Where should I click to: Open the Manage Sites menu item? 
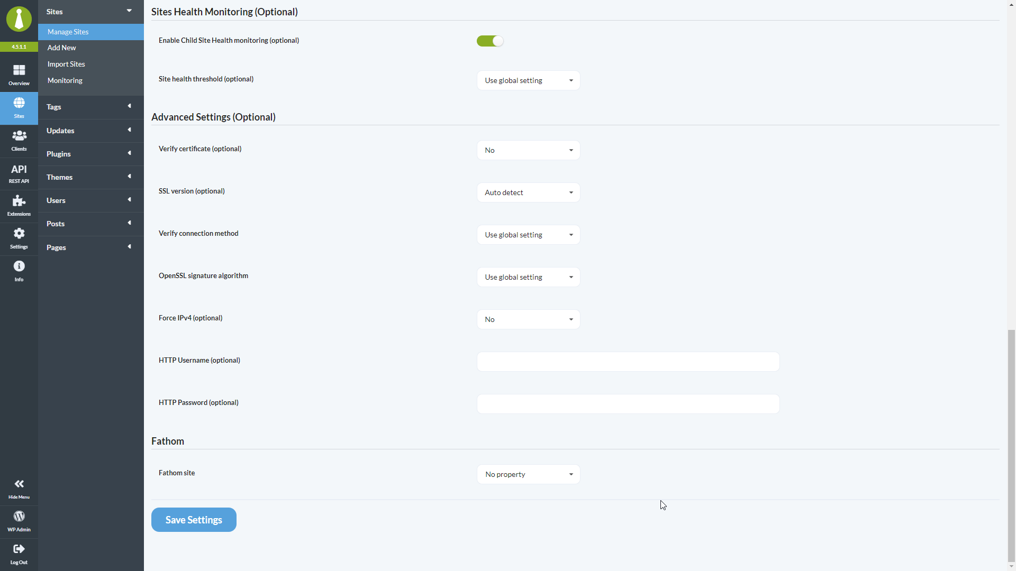pyautogui.click(x=68, y=32)
